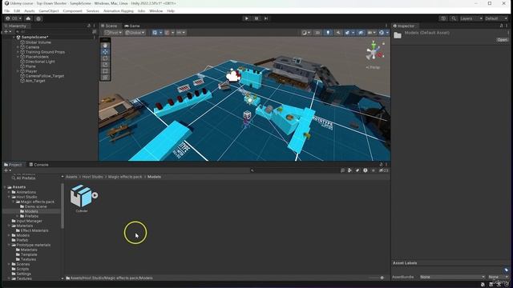Open the Component menu
The height and width of the screenshot is (288, 513).
pos(73,10)
